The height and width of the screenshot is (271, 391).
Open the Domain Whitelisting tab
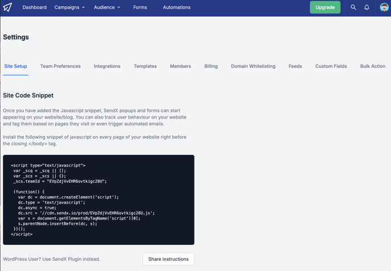click(253, 66)
